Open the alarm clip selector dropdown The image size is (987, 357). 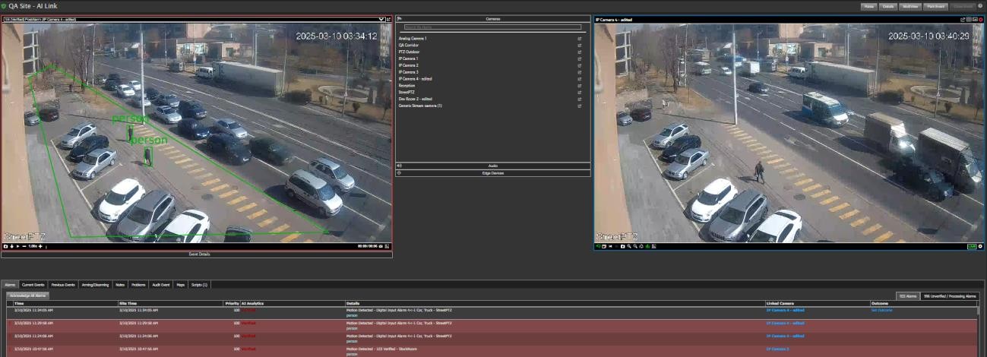tap(381, 19)
